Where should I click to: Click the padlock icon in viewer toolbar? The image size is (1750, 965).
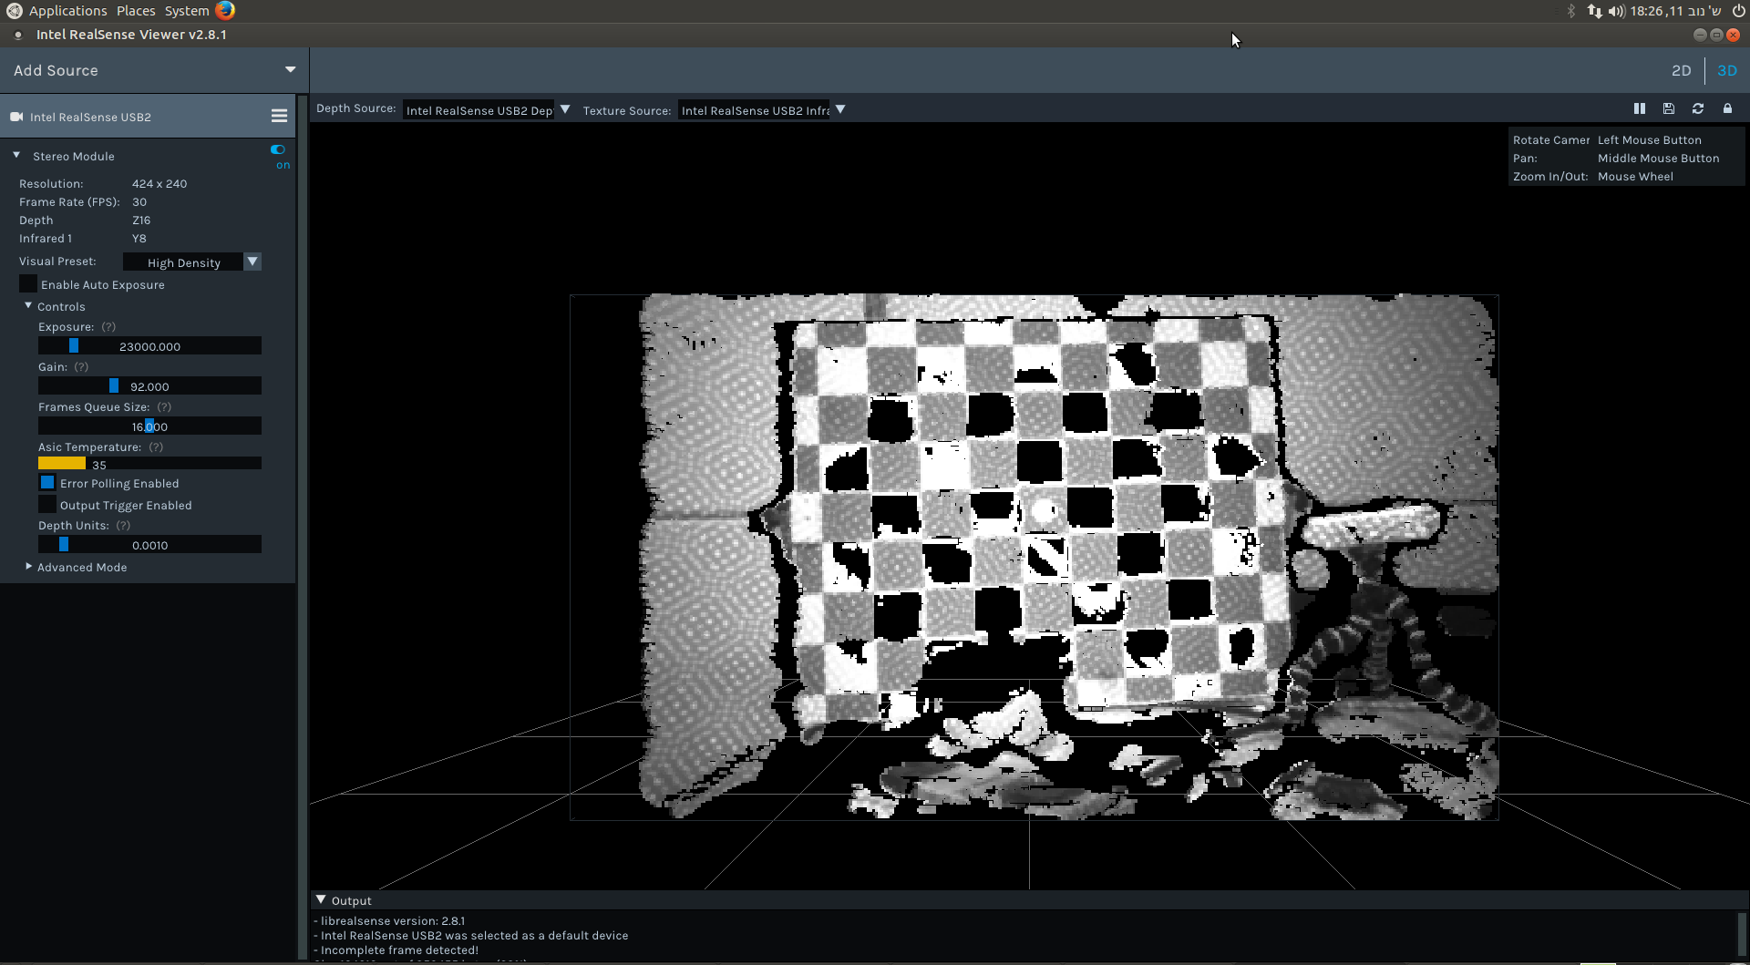1726,108
